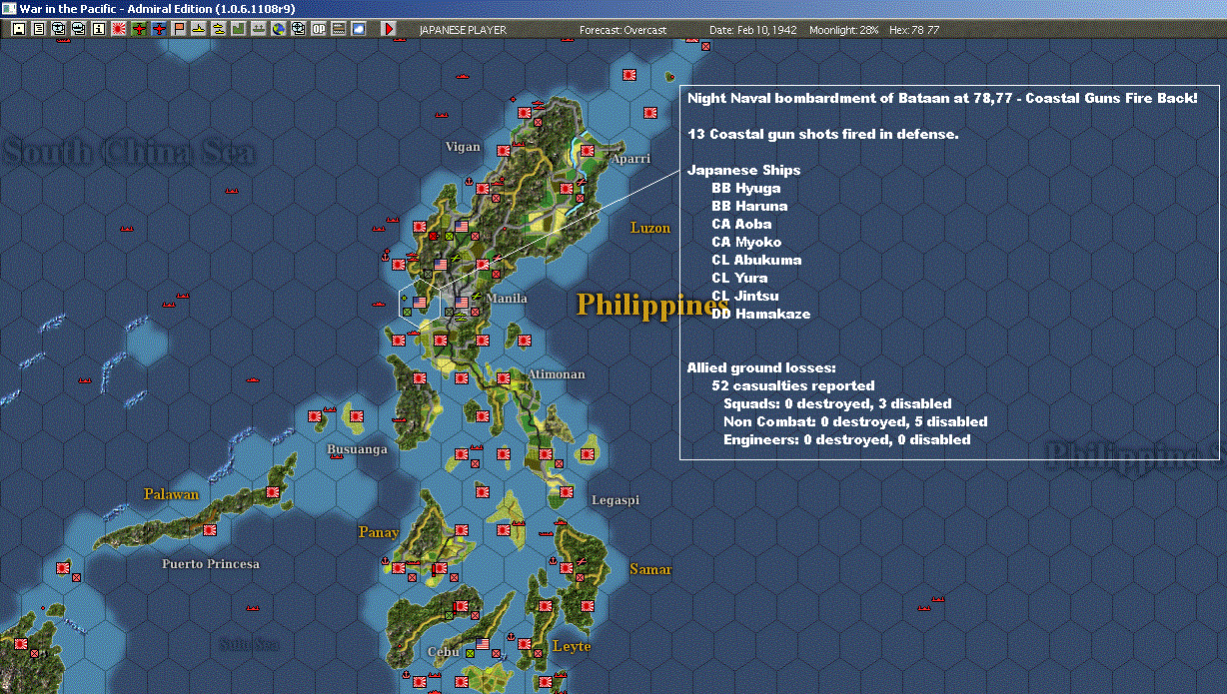Click the rising sun flag toolbar icon
The width and height of the screenshot is (1227, 694).
[118, 29]
